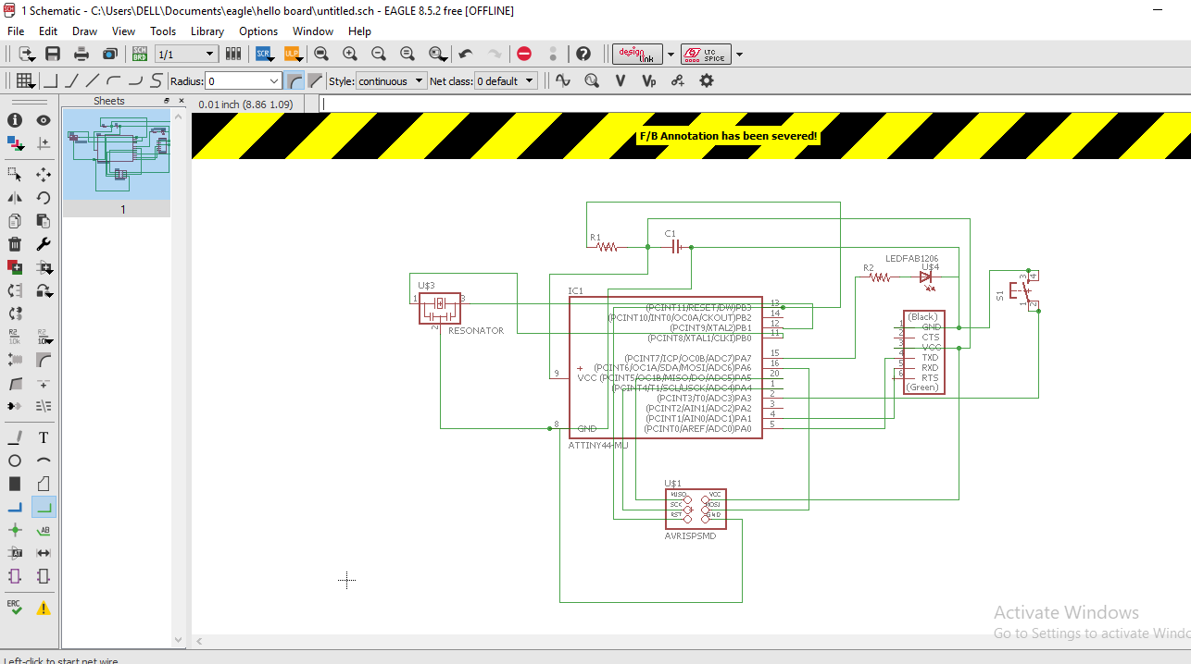Click the Zoom to fit icon
The width and height of the screenshot is (1191, 664).
point(321,55)
